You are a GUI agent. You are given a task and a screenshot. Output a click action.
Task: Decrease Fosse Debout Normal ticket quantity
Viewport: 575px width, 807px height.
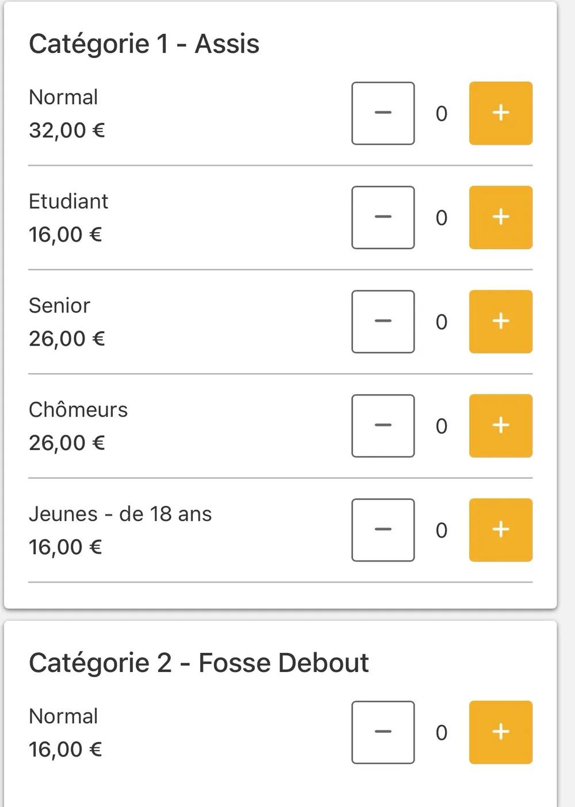[x=383, y=732]
